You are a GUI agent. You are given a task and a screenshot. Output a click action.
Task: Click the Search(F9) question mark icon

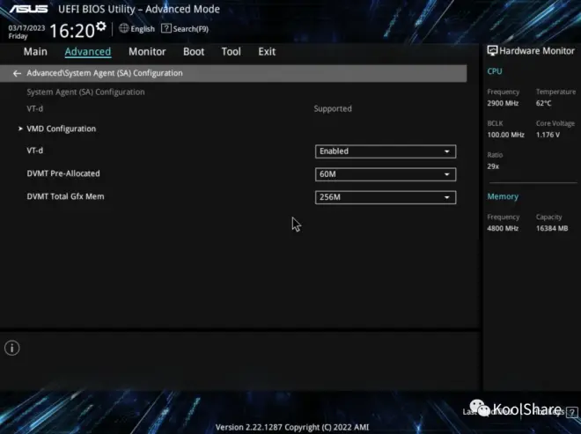(x=165, y=29)
